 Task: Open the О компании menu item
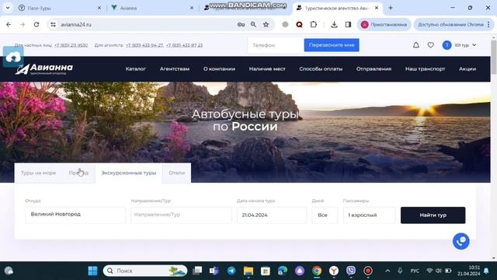tap(219, 69)
